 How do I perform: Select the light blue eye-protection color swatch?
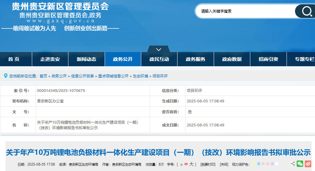[x=259, y=164]
